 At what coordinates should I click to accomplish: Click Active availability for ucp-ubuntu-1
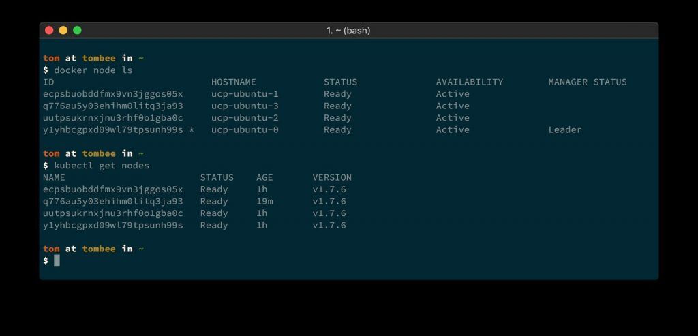point(453,94)
